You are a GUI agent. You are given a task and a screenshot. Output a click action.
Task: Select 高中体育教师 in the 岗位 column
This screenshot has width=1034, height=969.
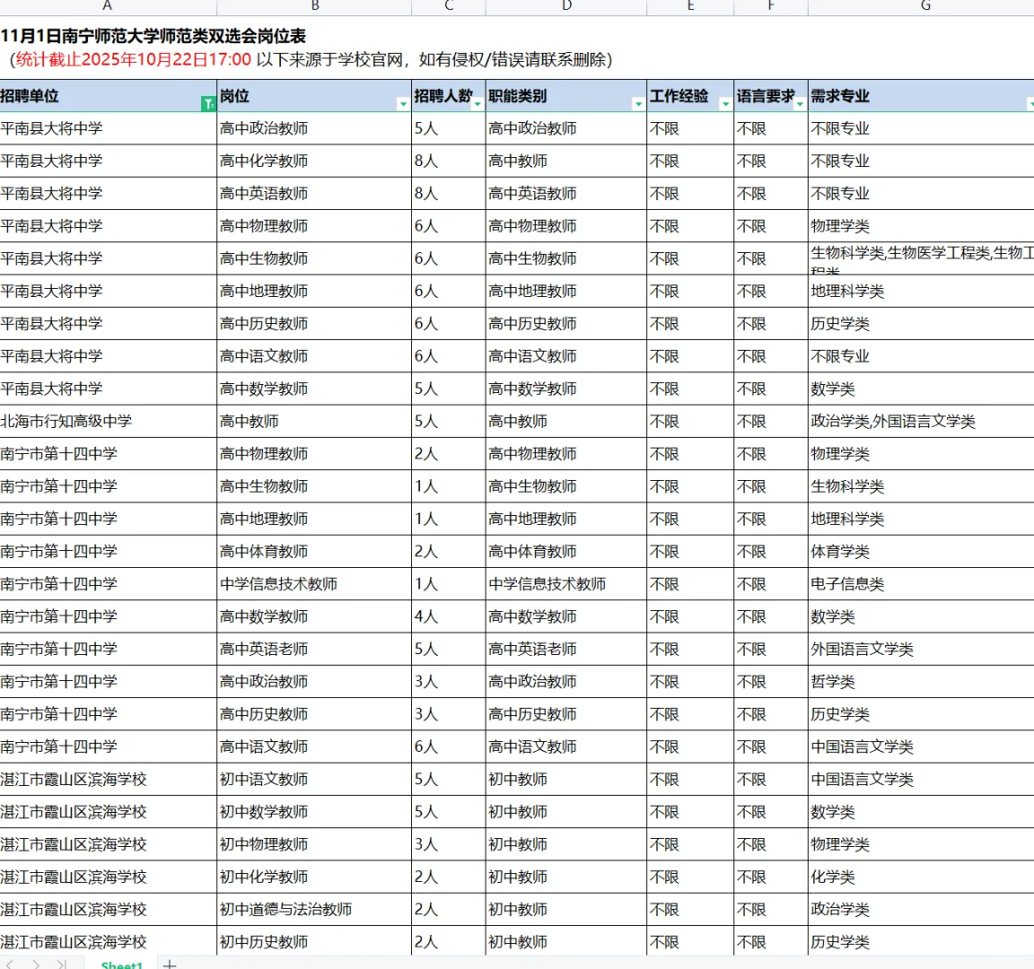coord(314,552)
